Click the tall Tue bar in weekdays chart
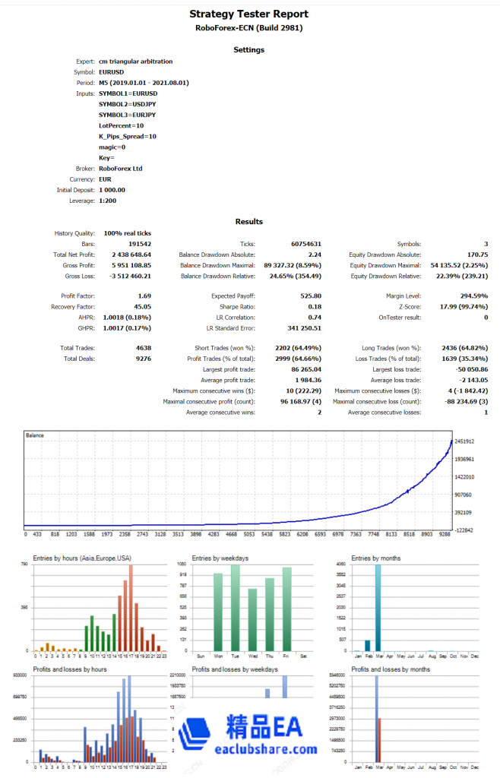 (235, 608)
